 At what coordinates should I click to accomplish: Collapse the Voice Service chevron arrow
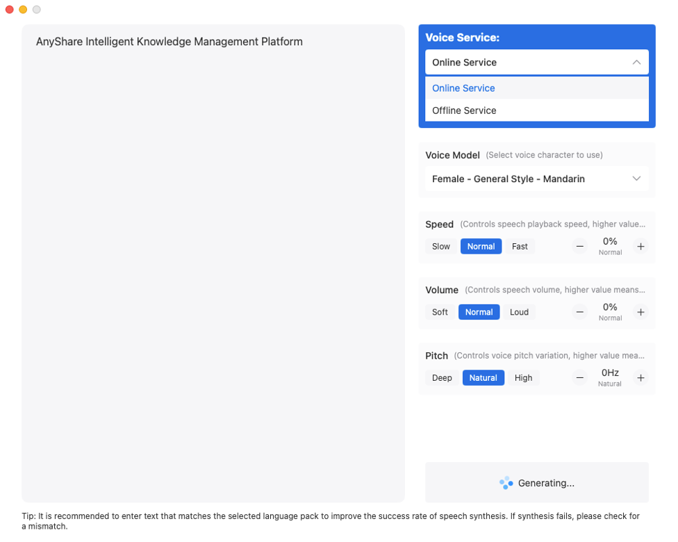(x=636, y=63)
